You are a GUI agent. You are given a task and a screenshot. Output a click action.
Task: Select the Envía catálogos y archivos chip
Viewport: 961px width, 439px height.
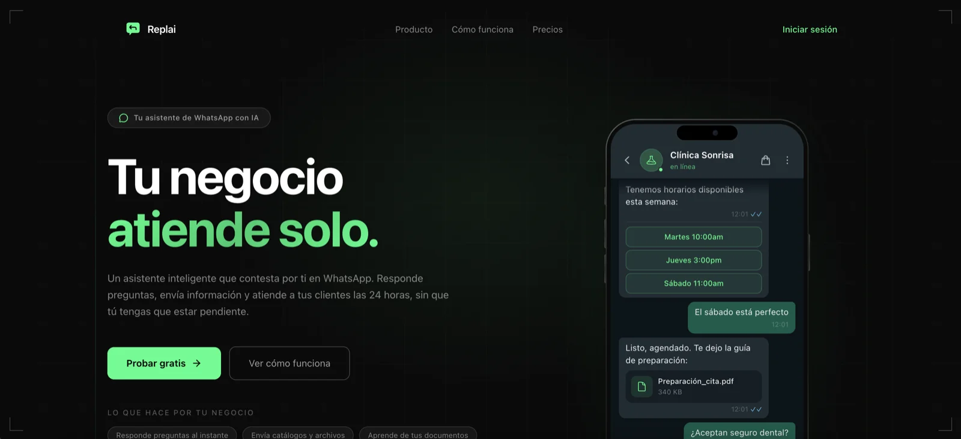298,434
